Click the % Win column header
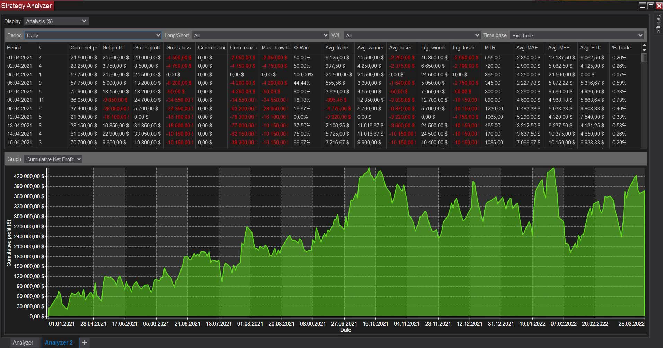The width and height of the screenshot is (663, 348). [307, 48]
